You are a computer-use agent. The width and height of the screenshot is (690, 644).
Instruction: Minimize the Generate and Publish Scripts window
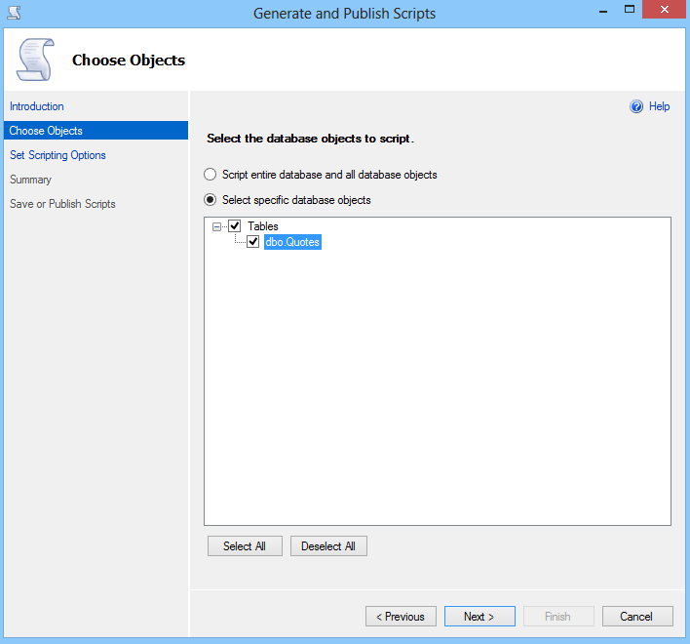point(603,11)
